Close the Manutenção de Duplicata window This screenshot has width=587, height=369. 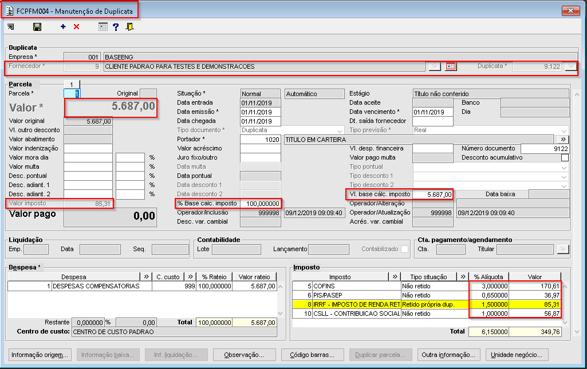pos(570,11)
